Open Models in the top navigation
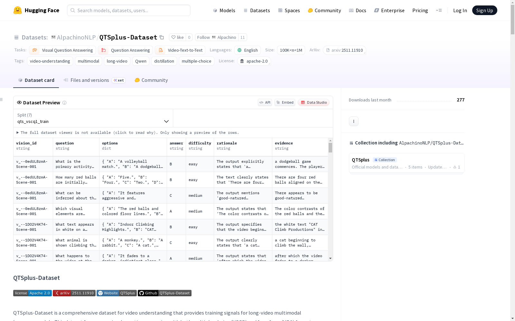Viewport: 515px width, 321px height. click(224, 10)
